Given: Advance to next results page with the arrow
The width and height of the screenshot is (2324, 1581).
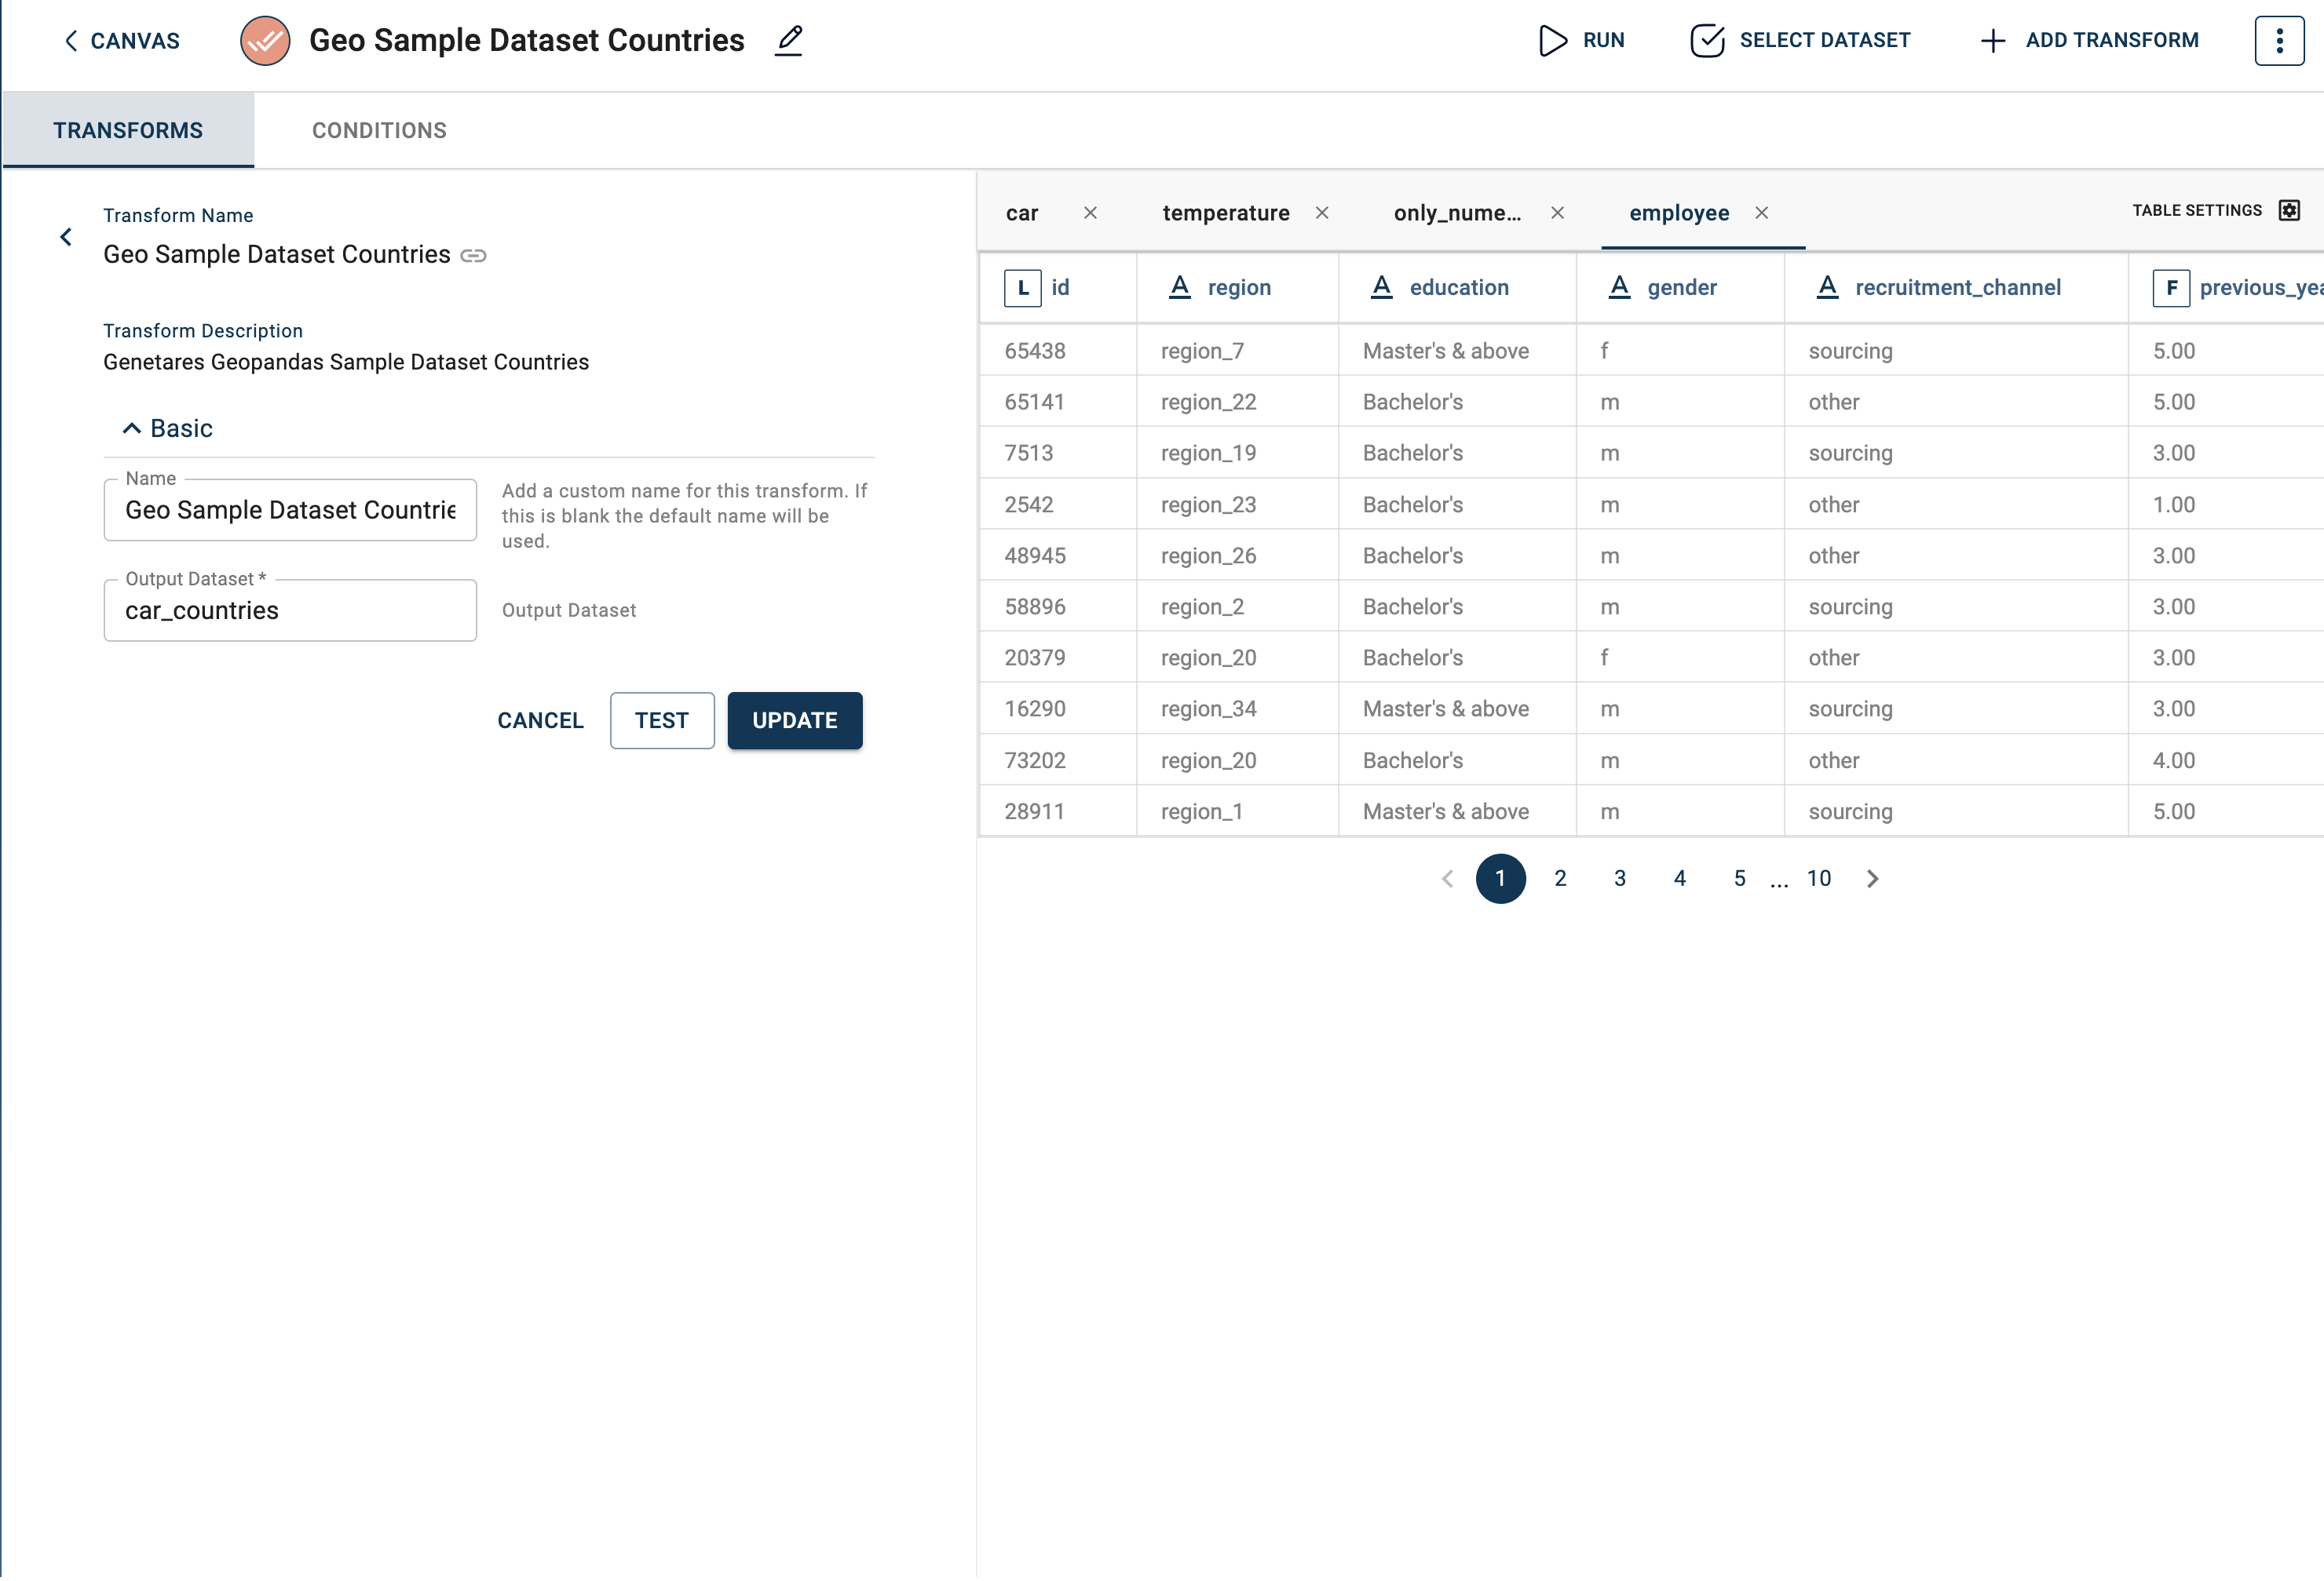Looking at the screenshot, I should coord(1872,879).
